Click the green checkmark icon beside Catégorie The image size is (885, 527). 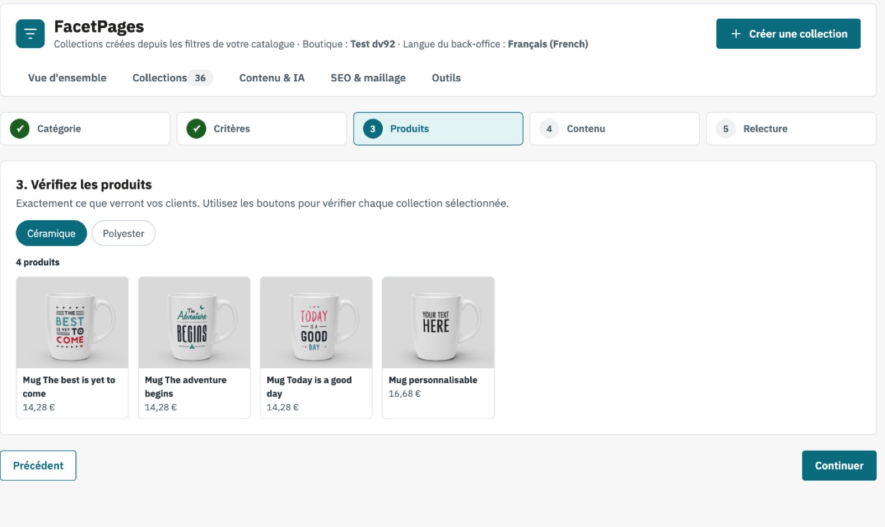point(20,129)
